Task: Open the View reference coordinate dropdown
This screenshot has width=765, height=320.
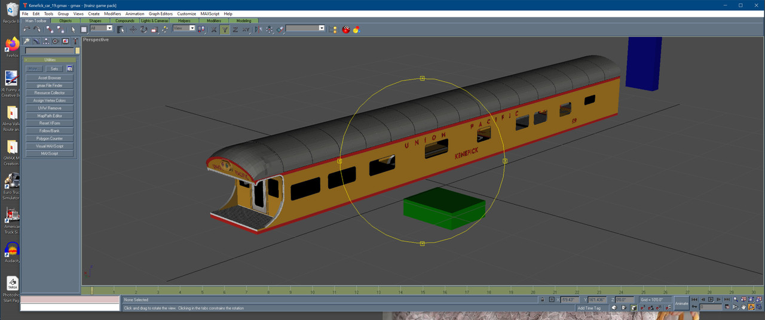Action: (184, 28)
